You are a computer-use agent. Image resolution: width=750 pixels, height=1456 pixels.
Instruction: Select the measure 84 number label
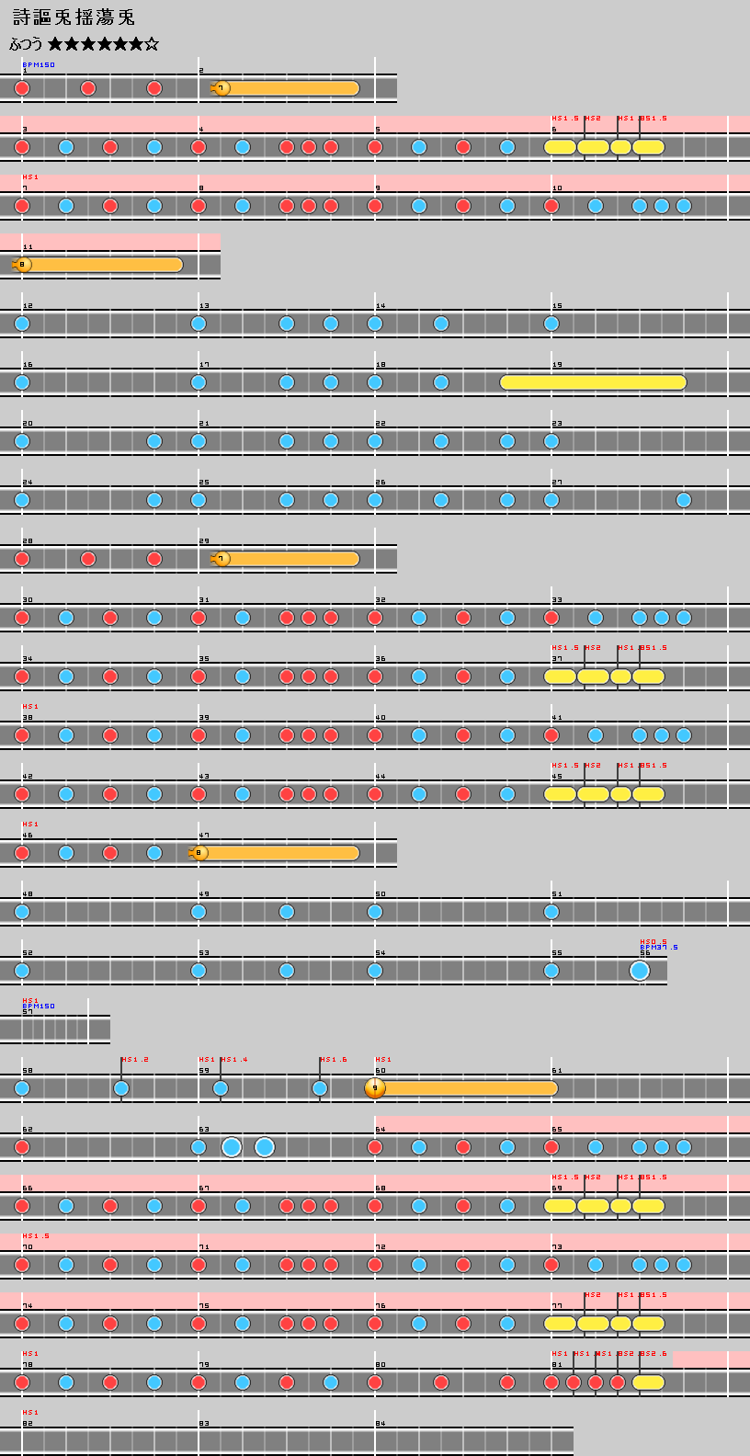tap(381, 1424)
